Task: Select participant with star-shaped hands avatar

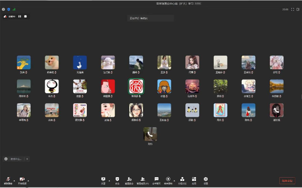Action: click(80, 86)
